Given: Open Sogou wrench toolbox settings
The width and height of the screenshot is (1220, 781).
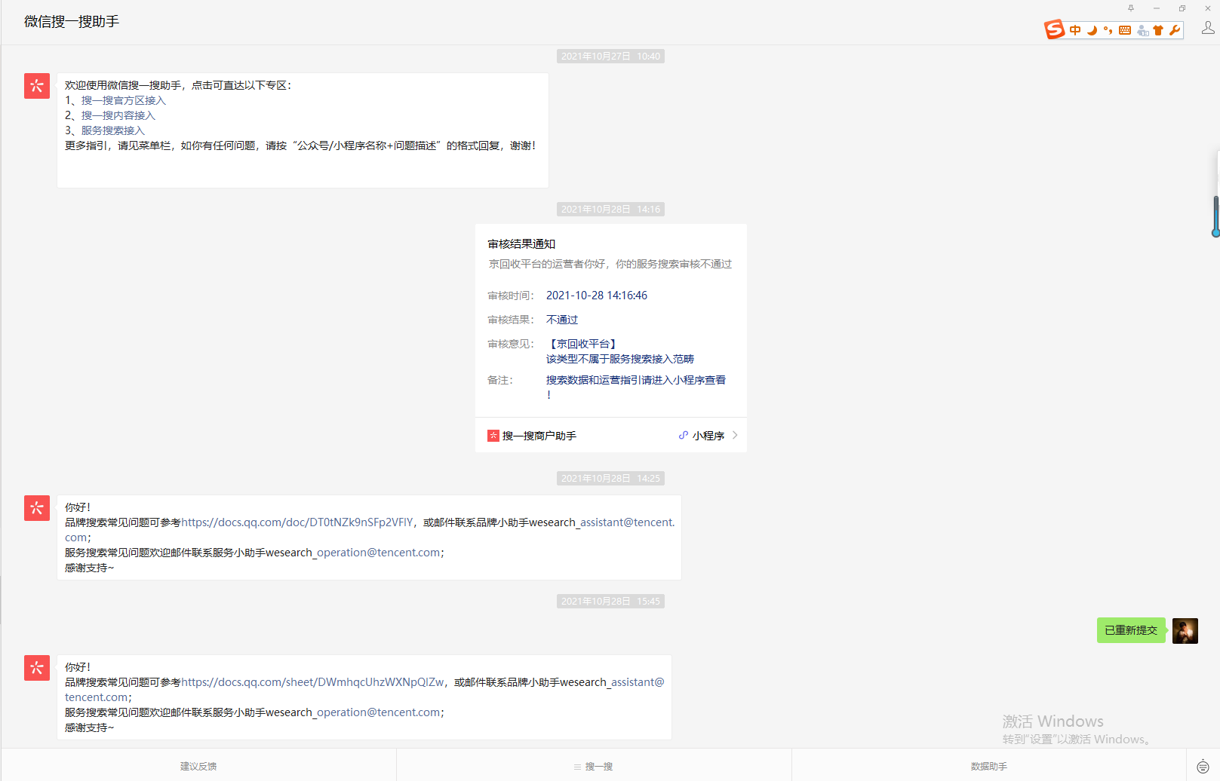Looking at the screenshot, I should coord(1175,30).
